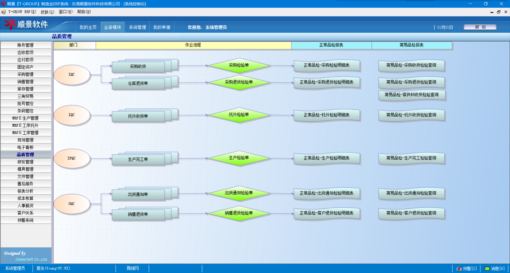Image resolution: width=510 pixels, height=273 pixels.
Task: Click the OQC department oval
Action: 72,204
